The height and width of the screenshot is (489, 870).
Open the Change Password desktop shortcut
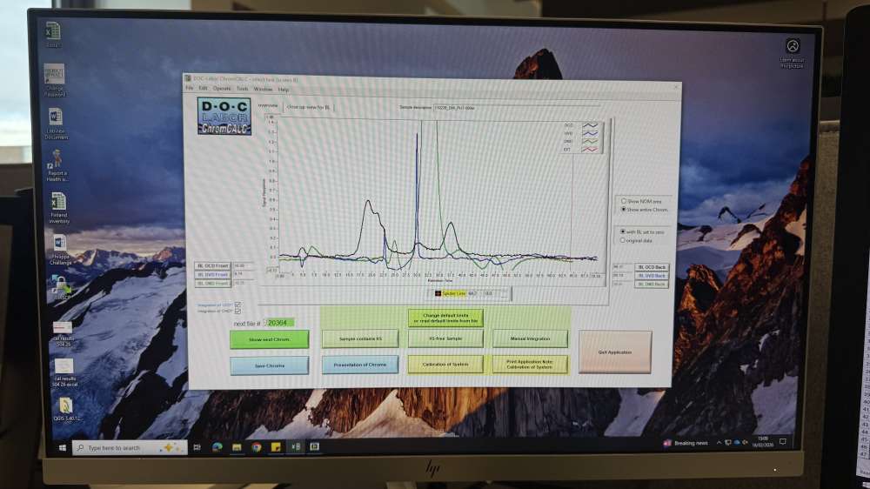[x=54, y=80]
